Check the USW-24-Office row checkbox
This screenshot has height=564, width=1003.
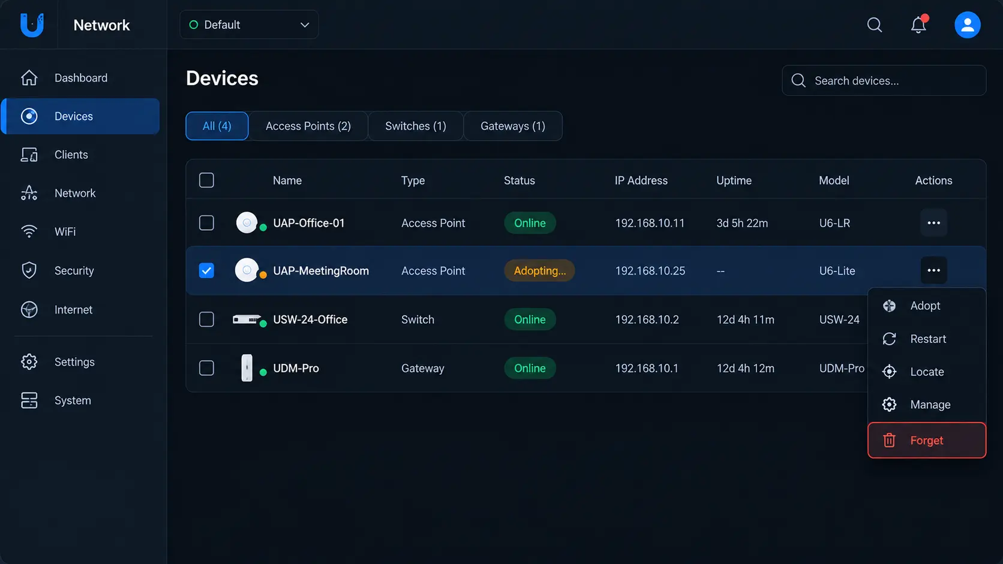206,319
